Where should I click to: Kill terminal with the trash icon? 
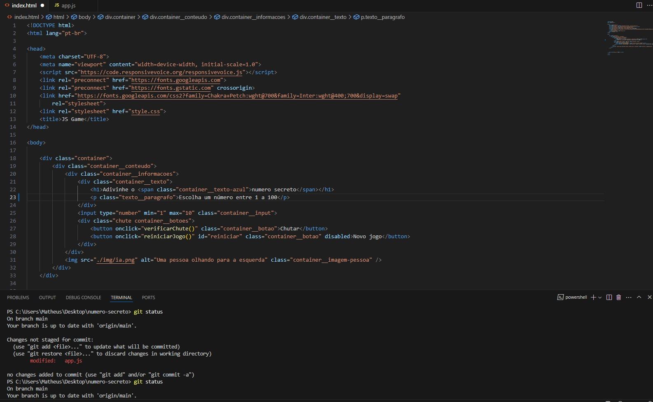click(618, 297)
